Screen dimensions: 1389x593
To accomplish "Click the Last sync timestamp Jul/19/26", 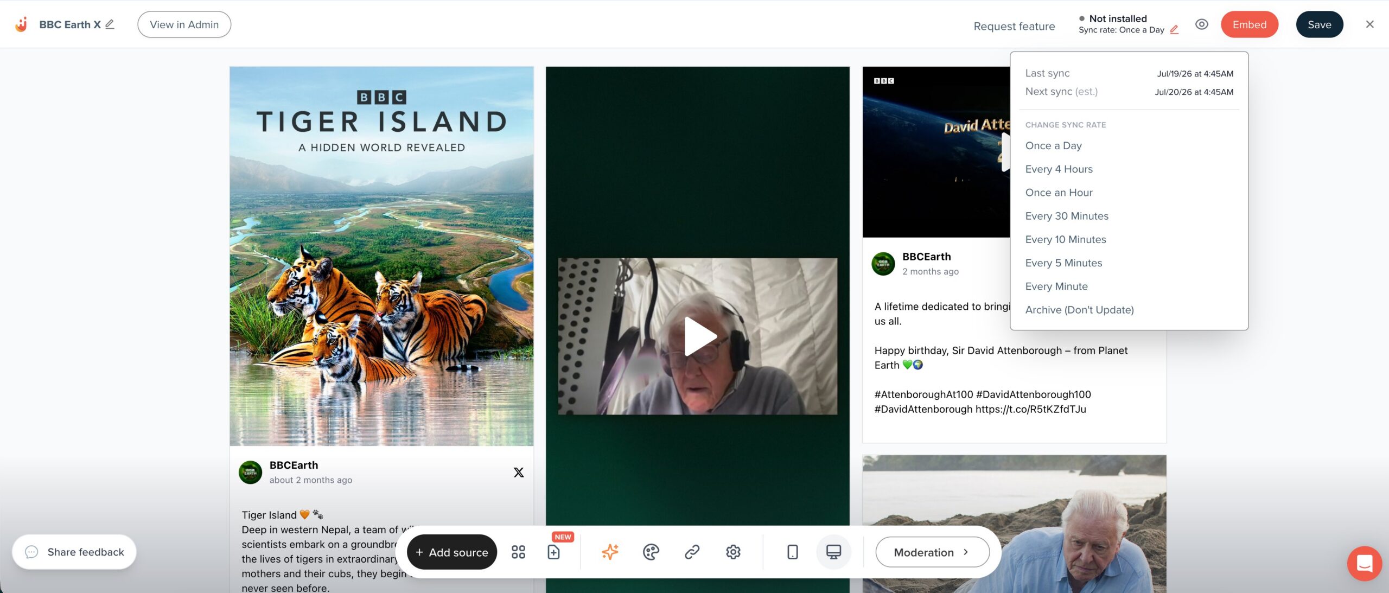I will point(1195,74).
